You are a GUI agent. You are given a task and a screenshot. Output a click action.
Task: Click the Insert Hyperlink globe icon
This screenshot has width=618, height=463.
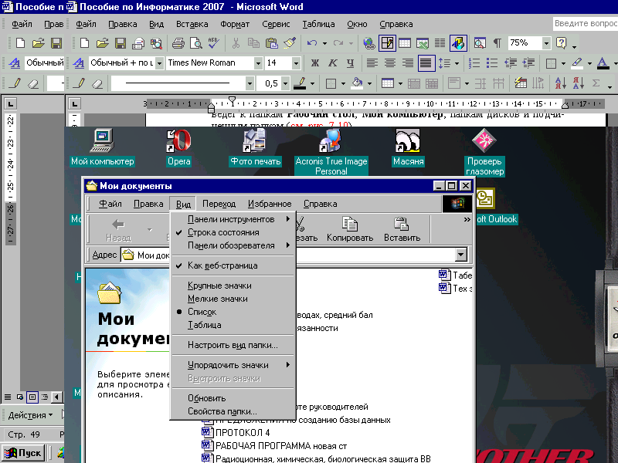[x=369, y=43]
